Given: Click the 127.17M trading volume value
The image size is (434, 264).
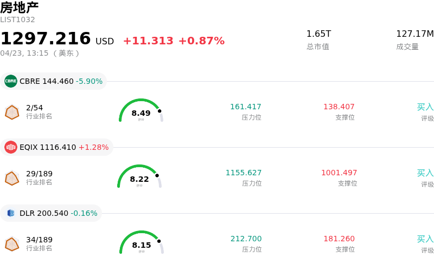Looking at the screenshot, I should (414, 34).
